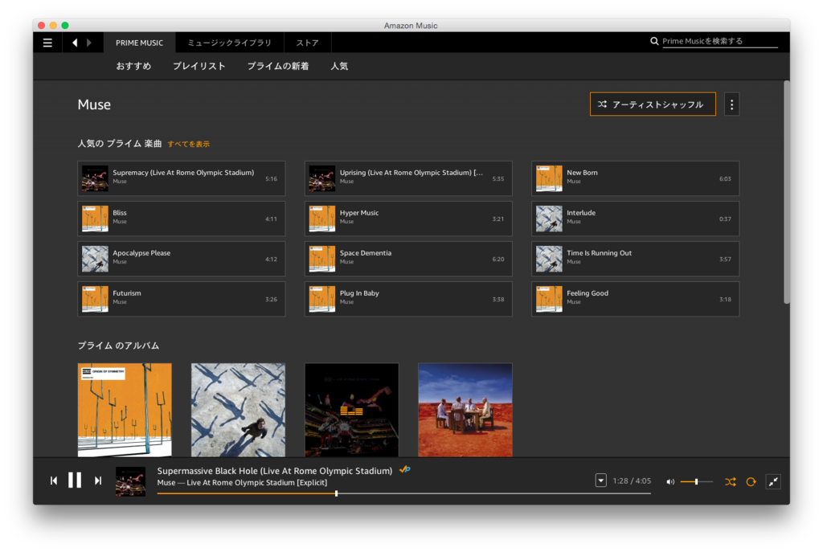This screenshot has height=552, width=823.
Task: Adjust the volume slider
Action: click(697, 481)
